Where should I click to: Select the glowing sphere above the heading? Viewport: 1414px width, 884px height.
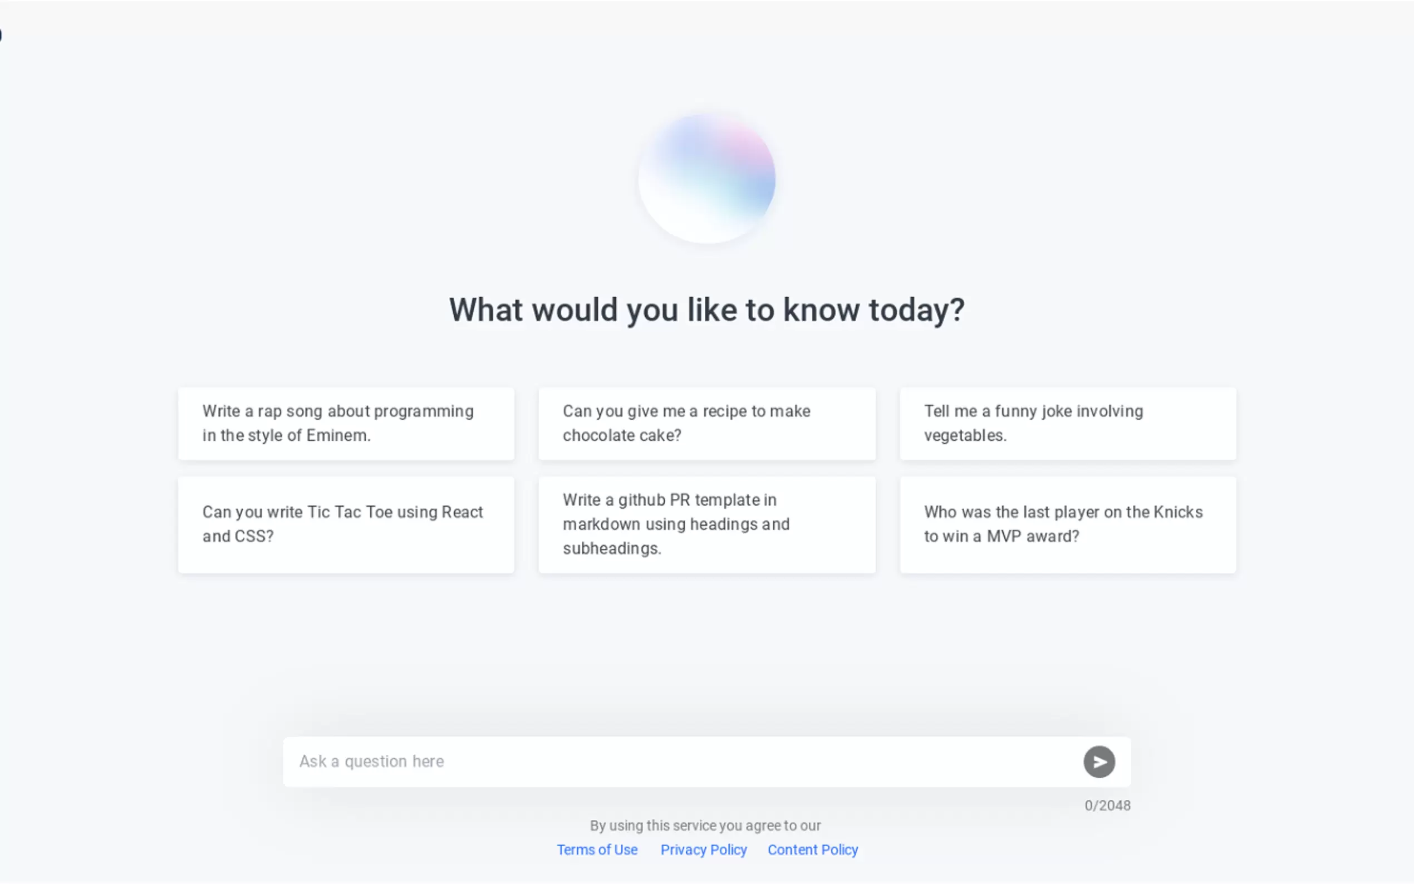coord(706,178)
